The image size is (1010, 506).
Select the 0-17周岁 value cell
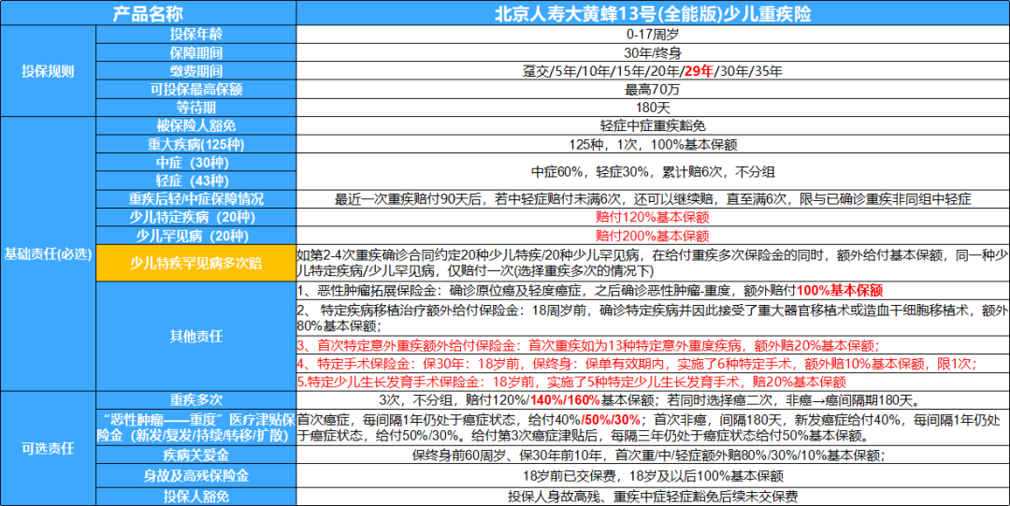653,34
